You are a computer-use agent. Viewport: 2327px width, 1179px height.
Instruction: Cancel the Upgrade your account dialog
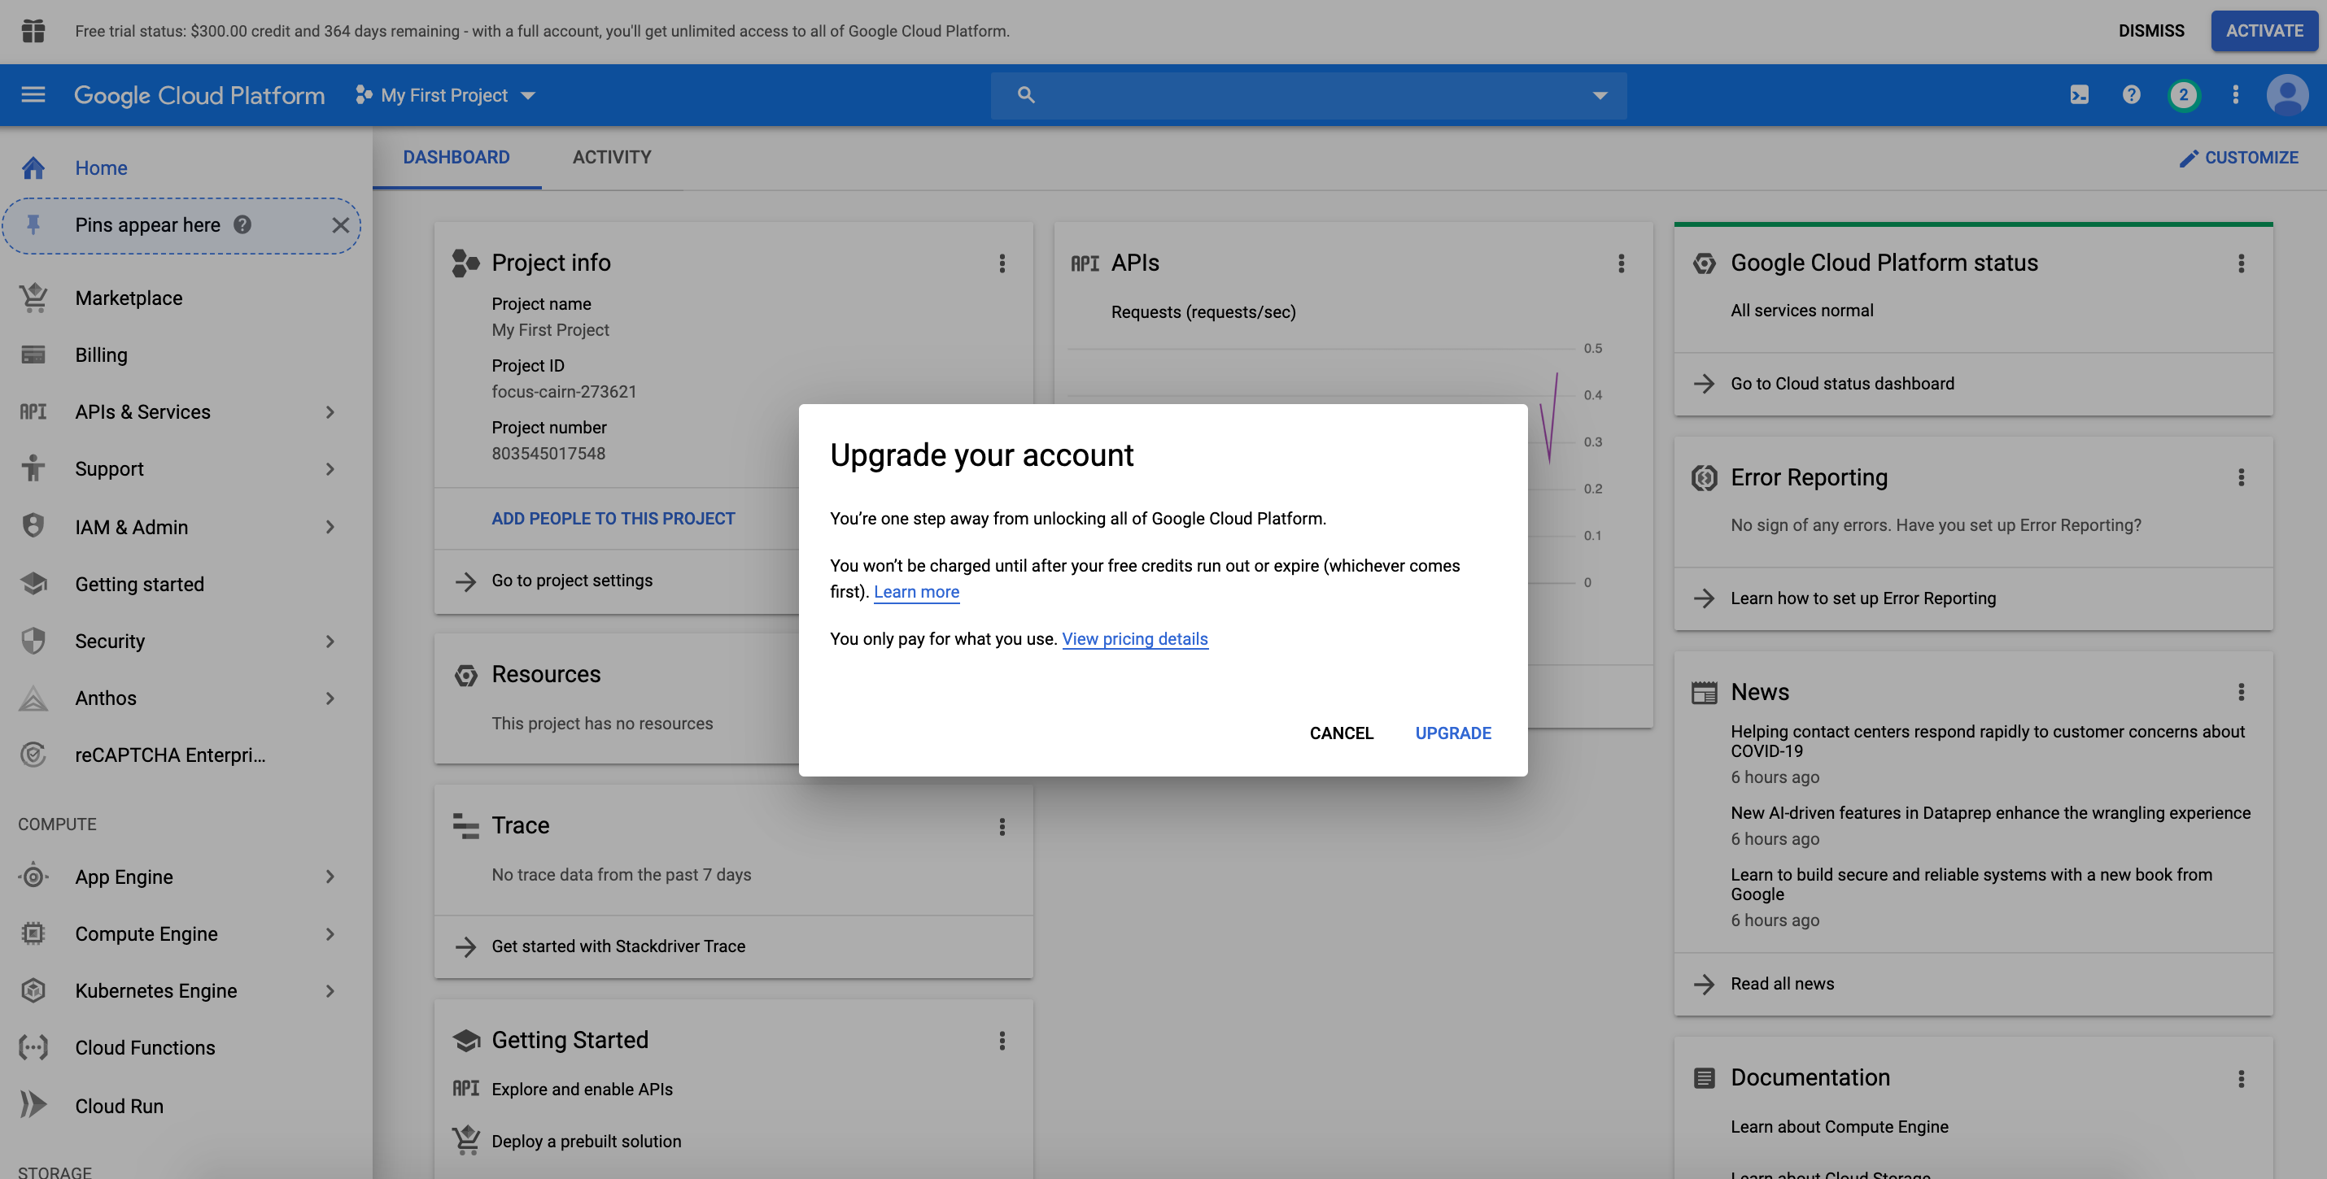(x=1341, y=733)
